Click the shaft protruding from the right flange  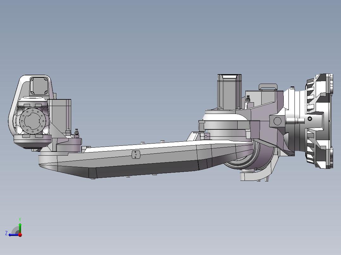point(295,121)
